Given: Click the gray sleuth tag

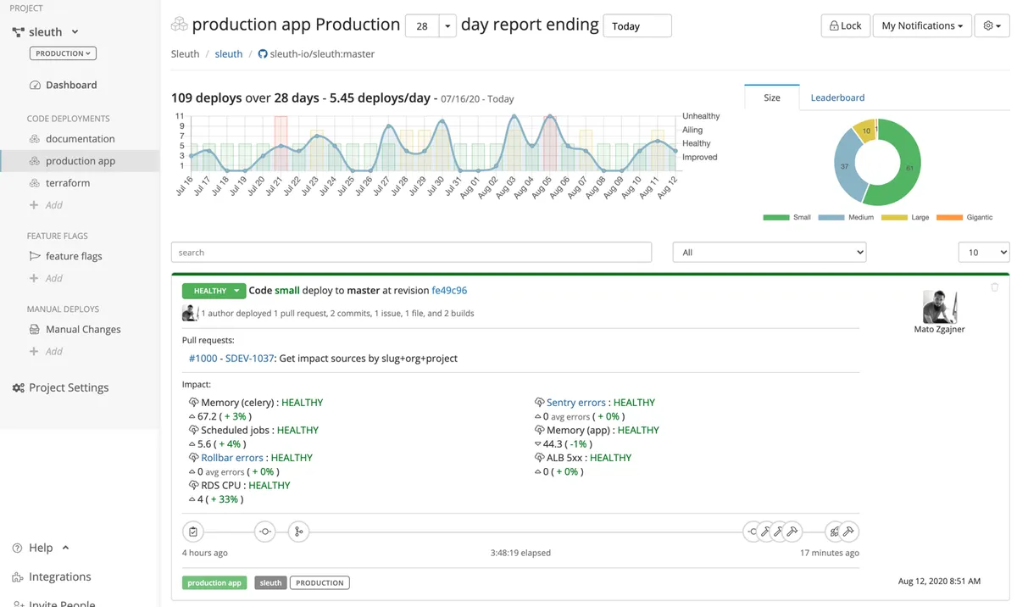Looking at the screenshot, I should click(270, 582).
